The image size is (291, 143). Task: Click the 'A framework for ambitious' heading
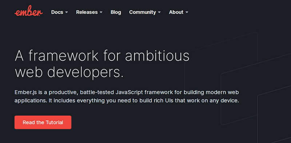click(102, 56)
